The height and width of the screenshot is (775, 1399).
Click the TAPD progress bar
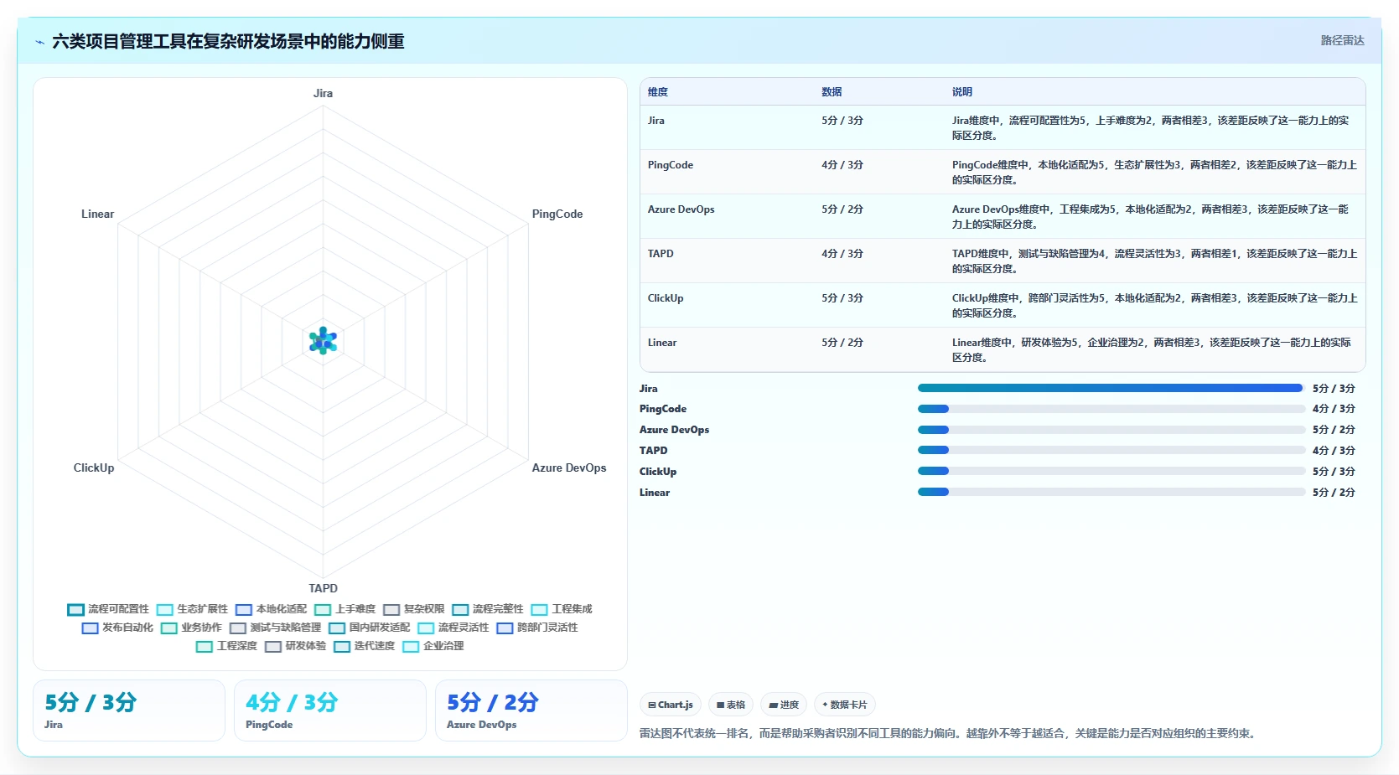click(1111, 451)
